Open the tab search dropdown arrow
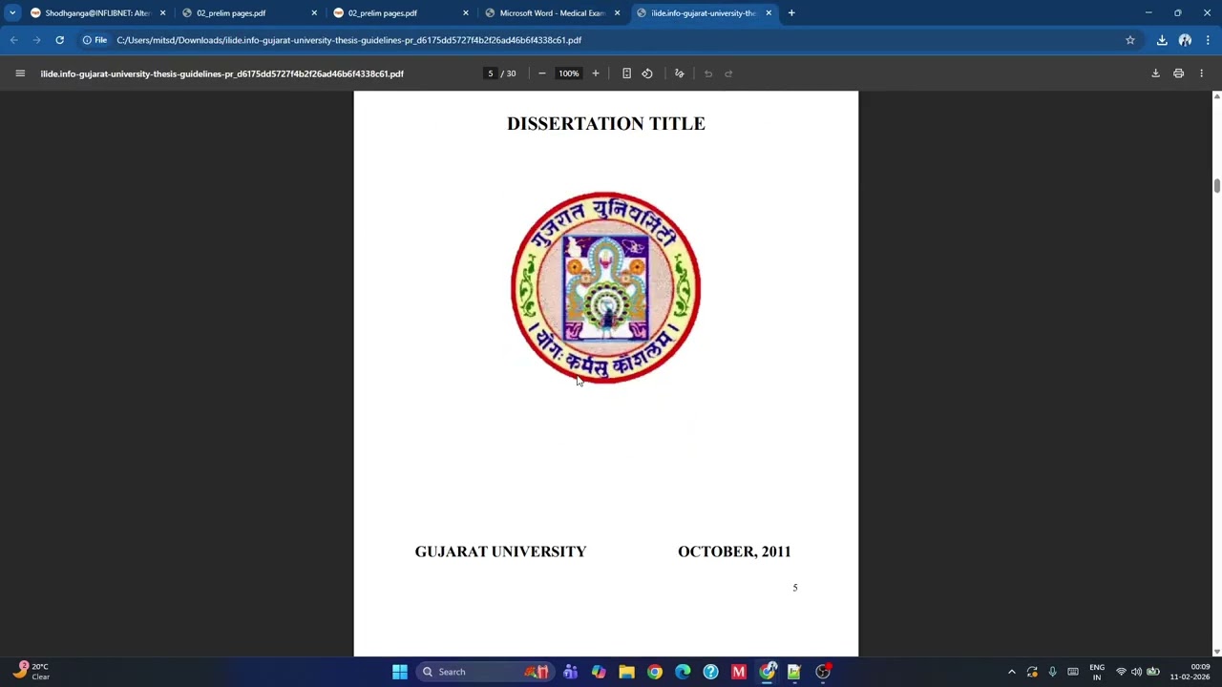Viewport: 1222px width, 687px height. pos(12,13)
